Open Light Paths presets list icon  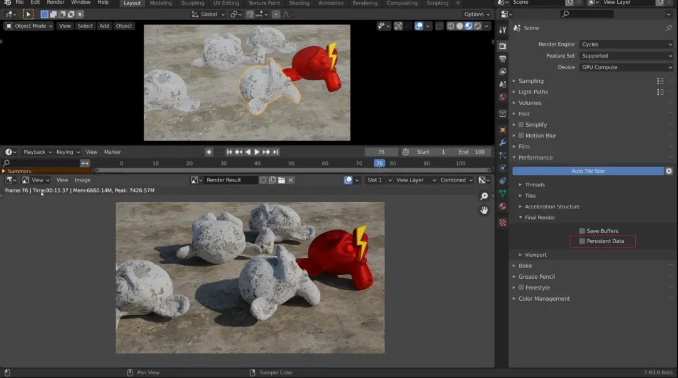coord(660,92)
